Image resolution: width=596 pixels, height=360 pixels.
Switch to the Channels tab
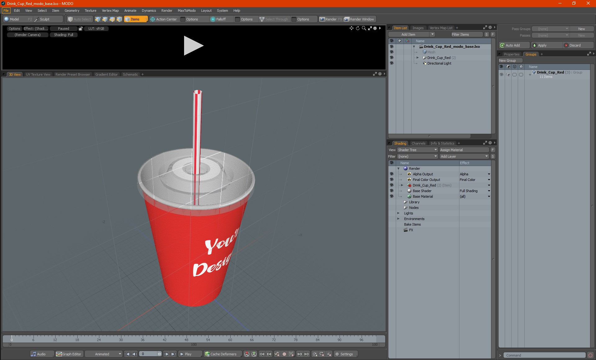click(418, 143)
